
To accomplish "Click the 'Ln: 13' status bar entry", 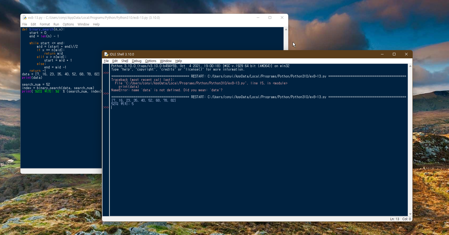I will coord(394,219).
